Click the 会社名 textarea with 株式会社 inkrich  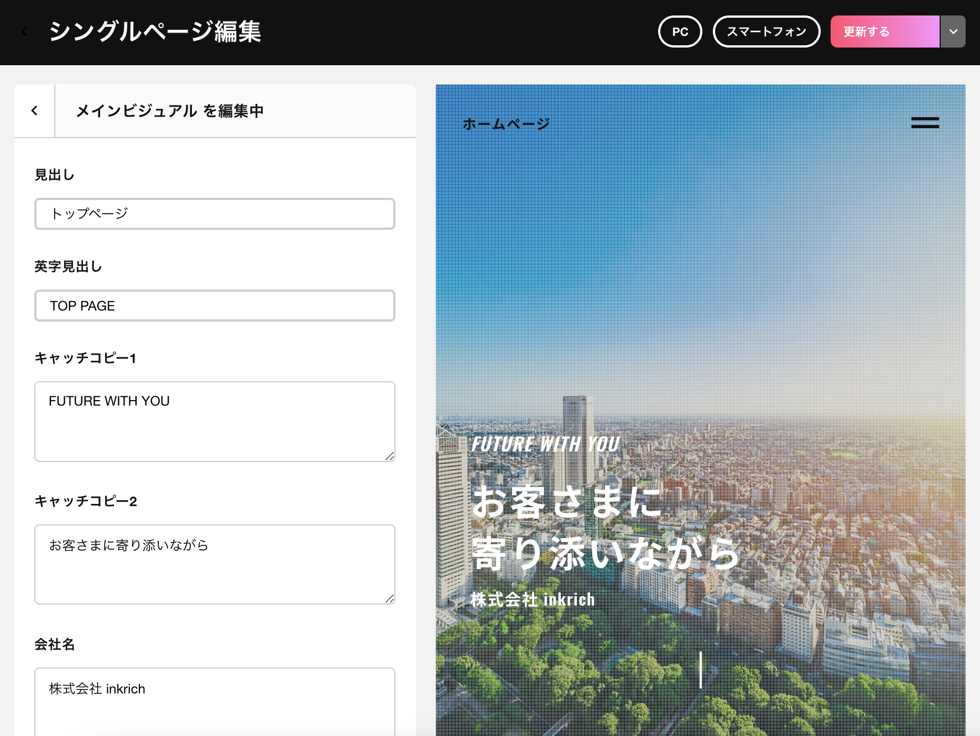point(215,702)
